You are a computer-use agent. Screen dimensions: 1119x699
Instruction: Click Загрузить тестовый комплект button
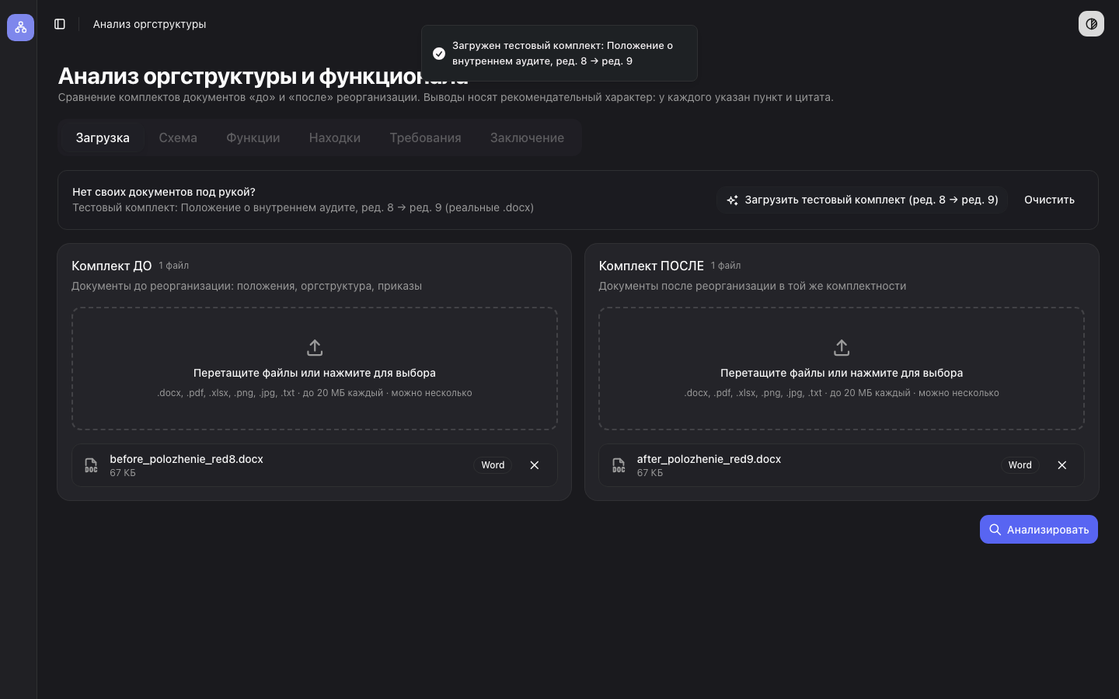pyautogui.click(x=863, y=200)
